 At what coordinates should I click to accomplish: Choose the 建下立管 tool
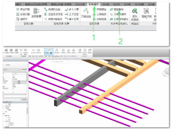(72, 19)
